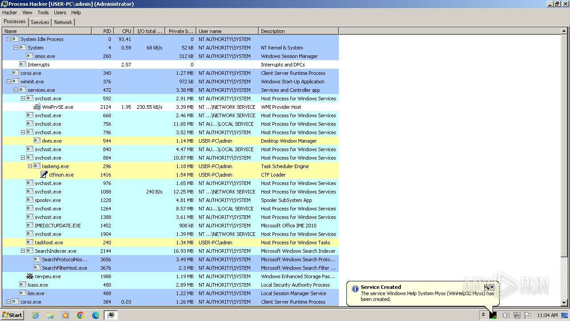The height and width of the screenshot is (321, 570).
Task: Select SearchFilterHost.exe row
Action: pyautogui.click(x=171, y=268)
